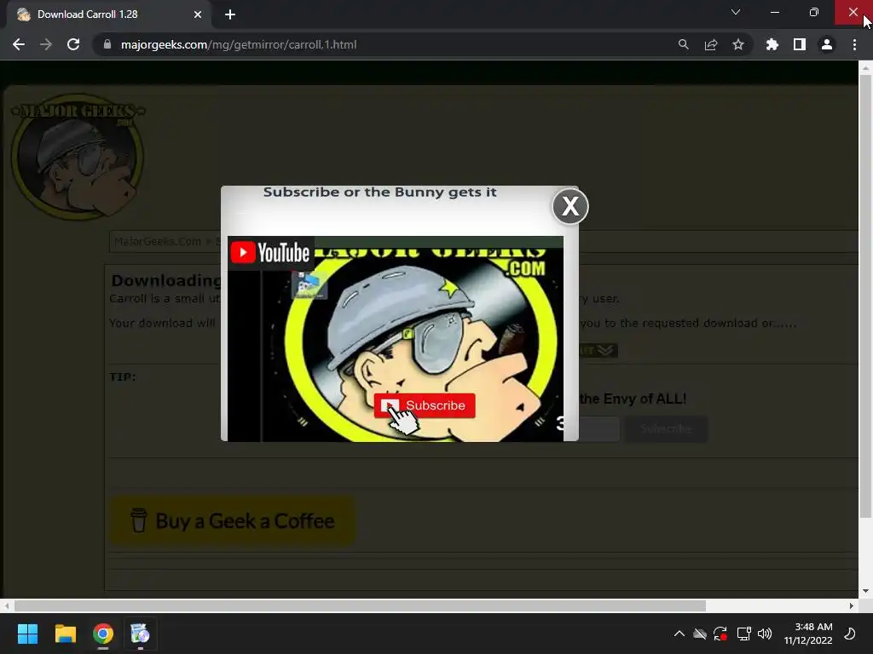Viewport: 873px width, 654px height.
Task: Open the sync status tray icon
Action: [x=720, y=634]
